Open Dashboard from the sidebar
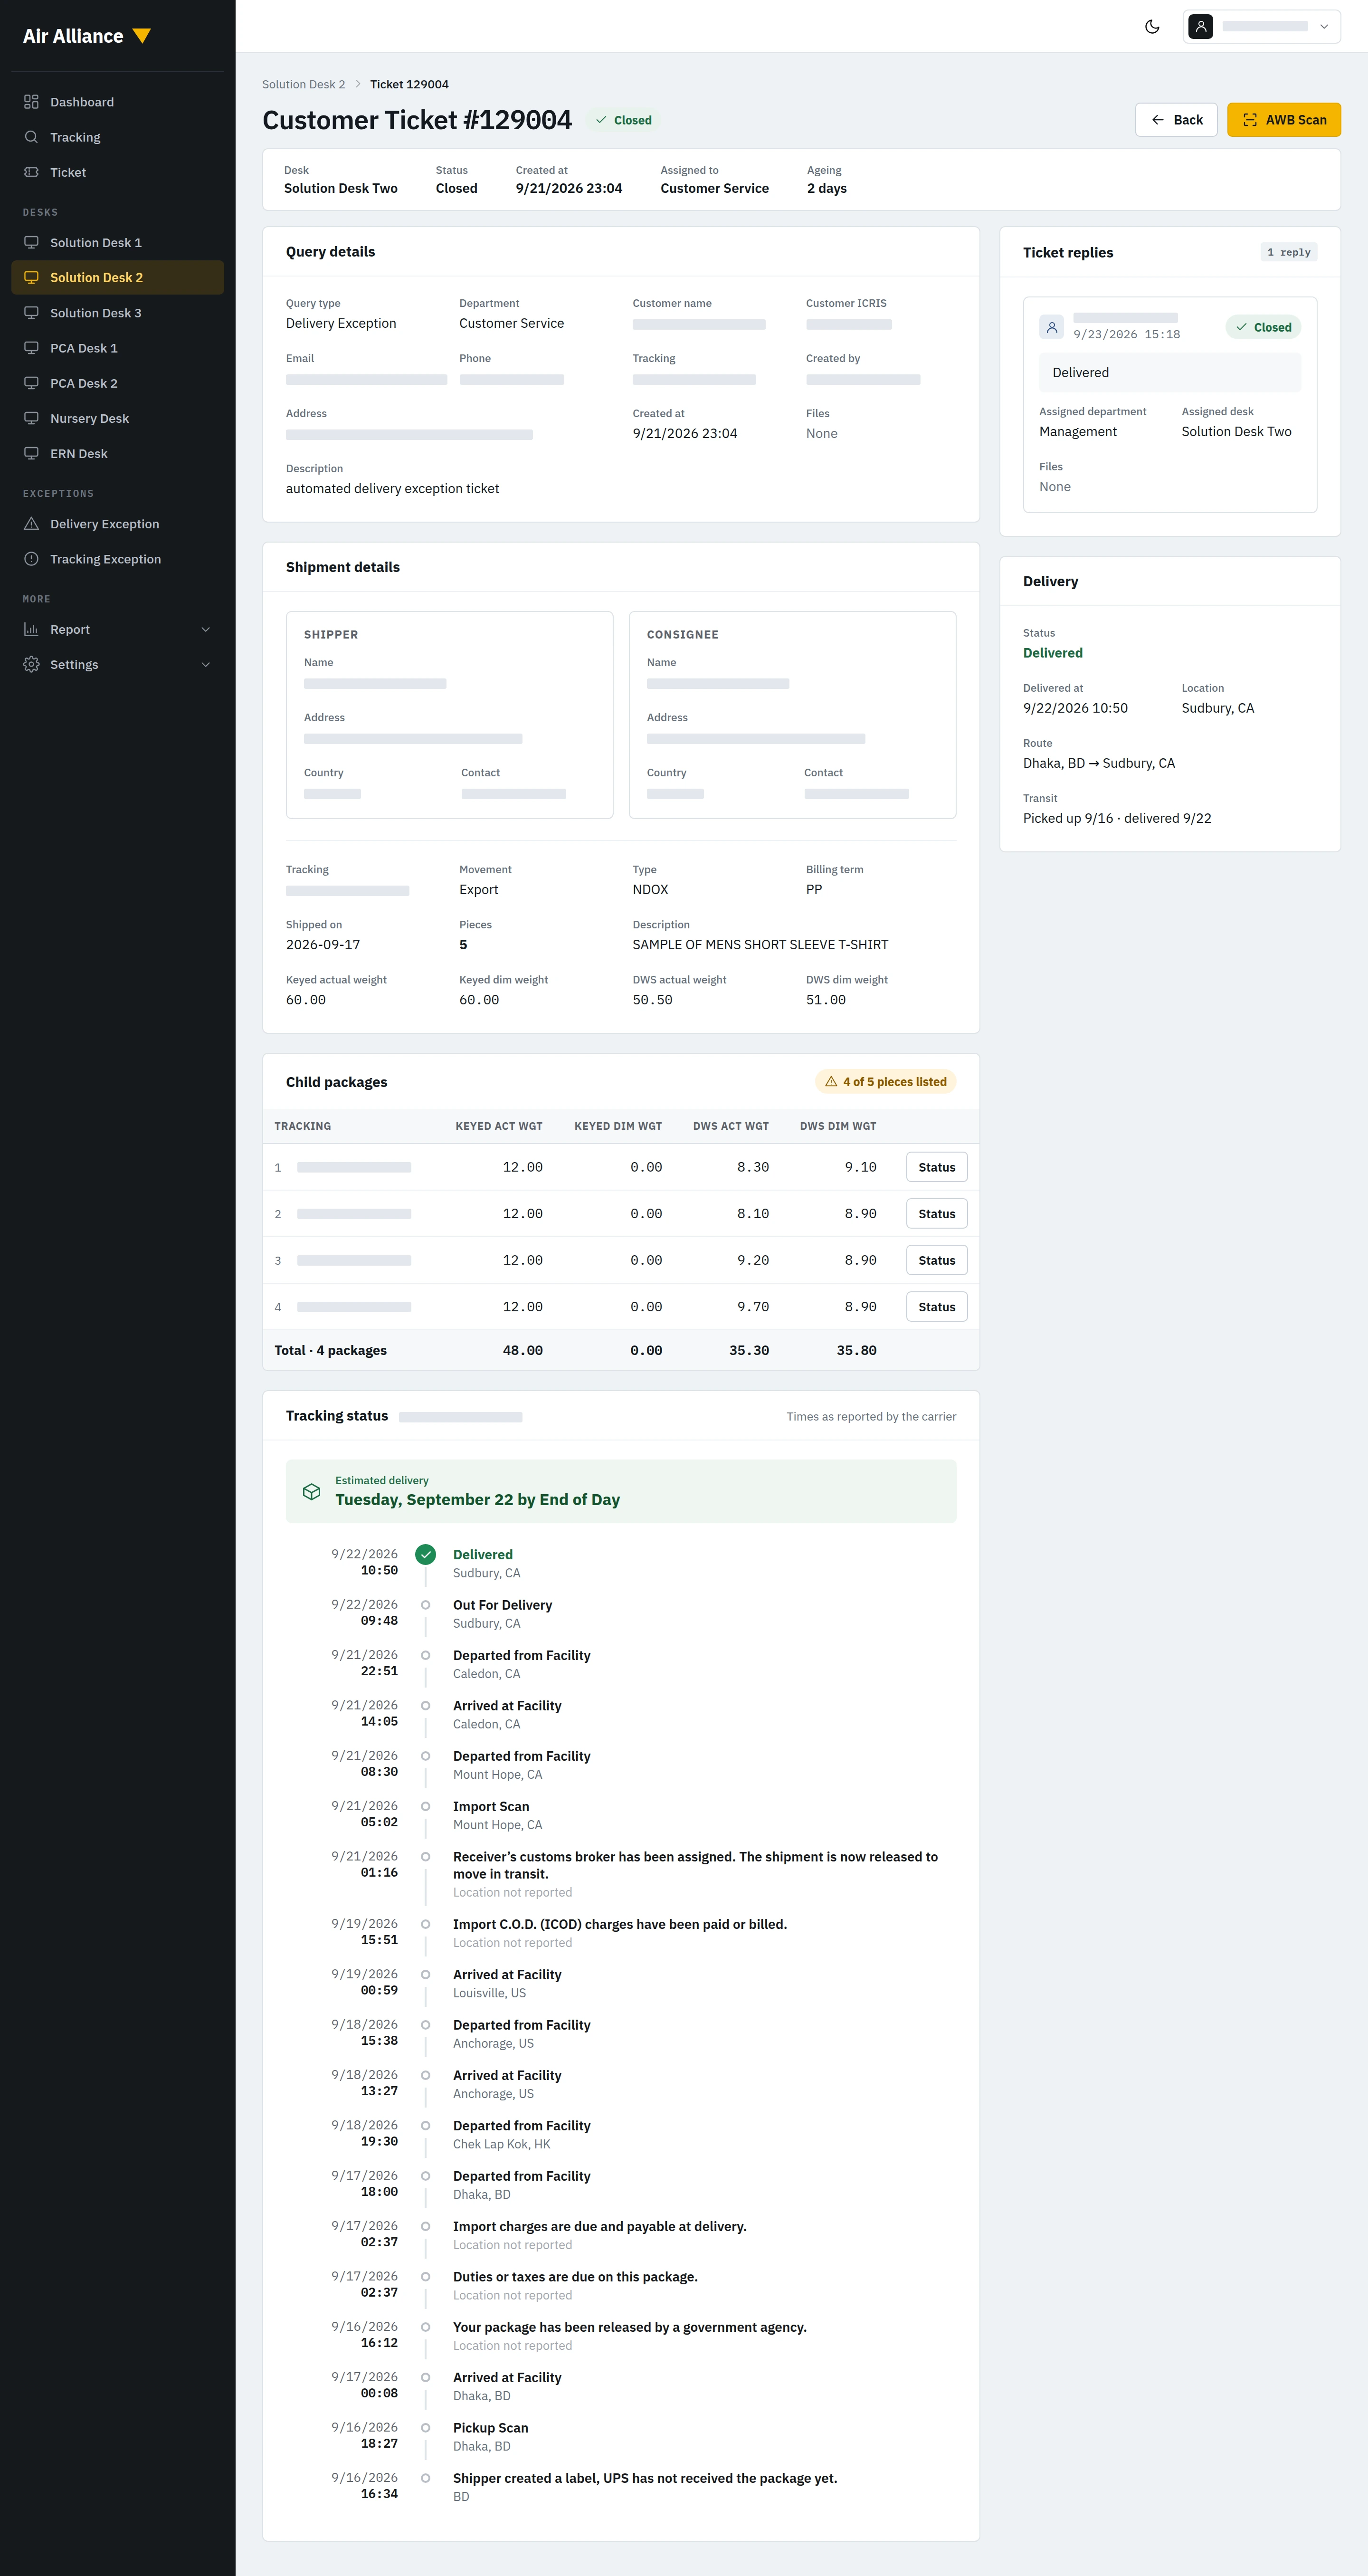This screenshot has height=2576, width=1368. click(117, 102)
